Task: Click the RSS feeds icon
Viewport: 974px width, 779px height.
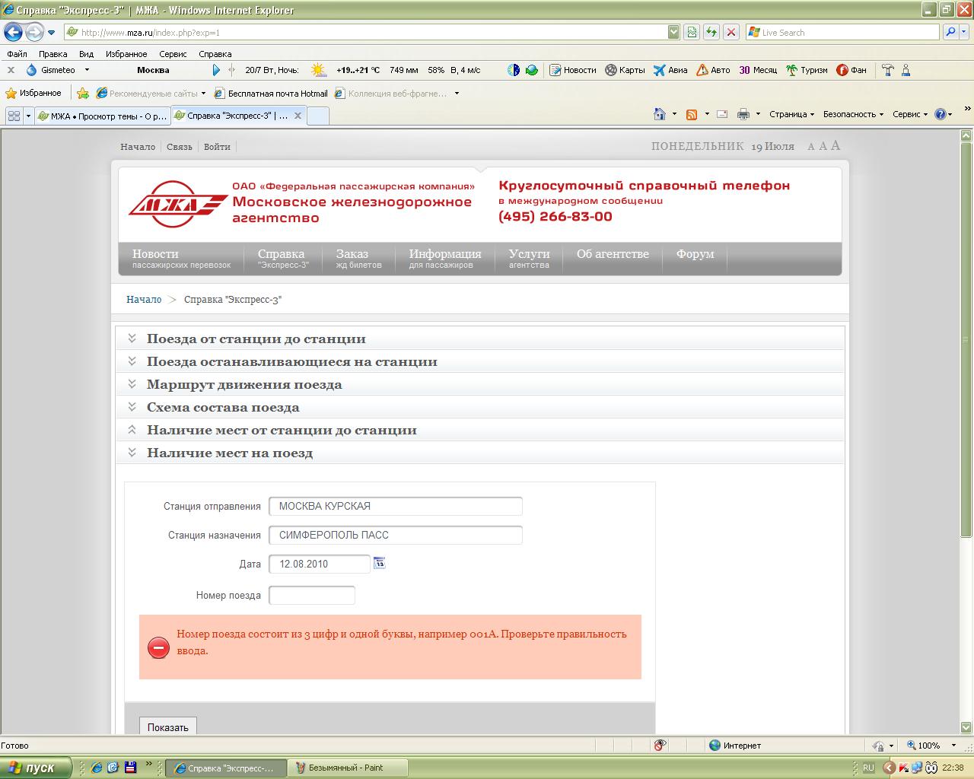Action: coord(692,114)
